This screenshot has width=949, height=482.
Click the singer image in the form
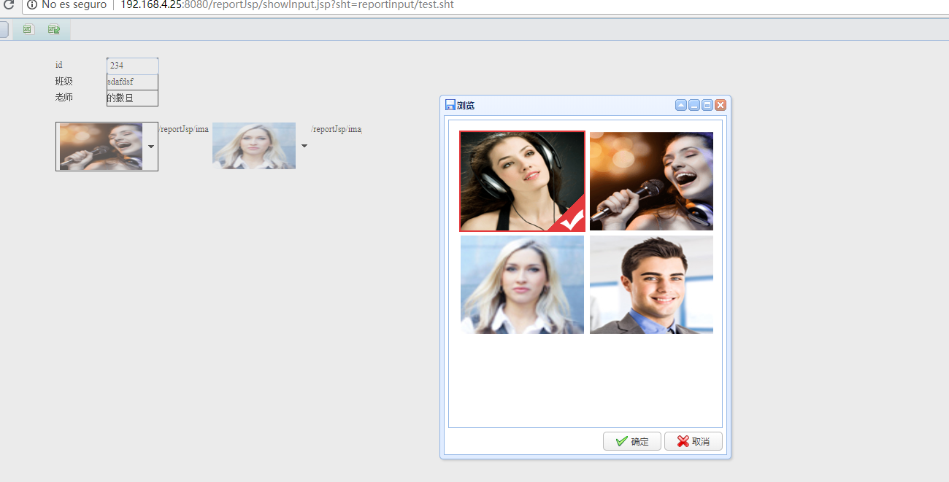pos(101,147)
